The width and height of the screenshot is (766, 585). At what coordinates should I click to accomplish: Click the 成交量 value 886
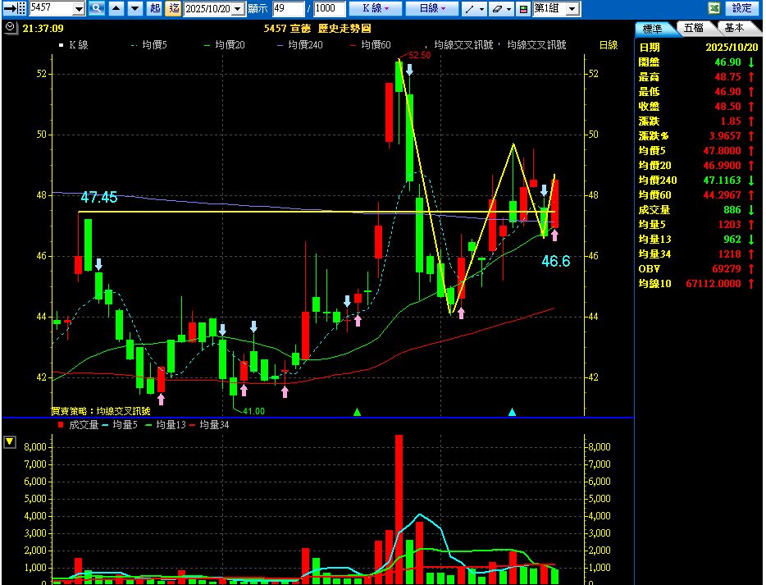[x=732, y=210]
